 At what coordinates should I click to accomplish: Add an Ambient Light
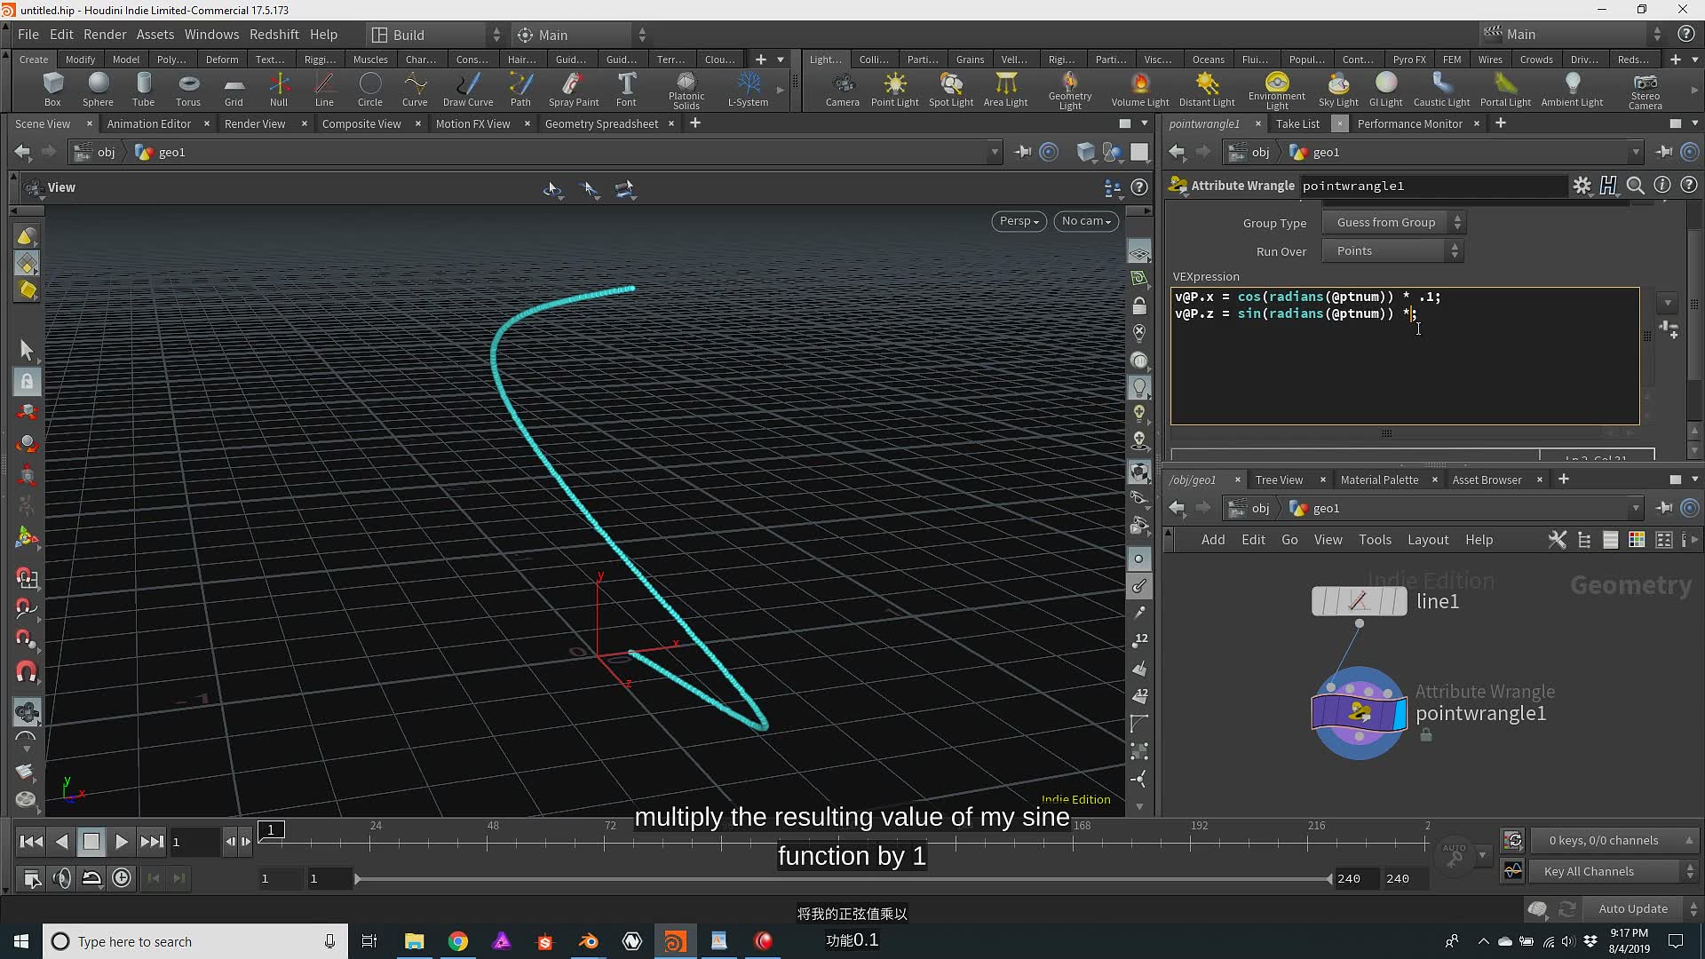click(1572, 90)
